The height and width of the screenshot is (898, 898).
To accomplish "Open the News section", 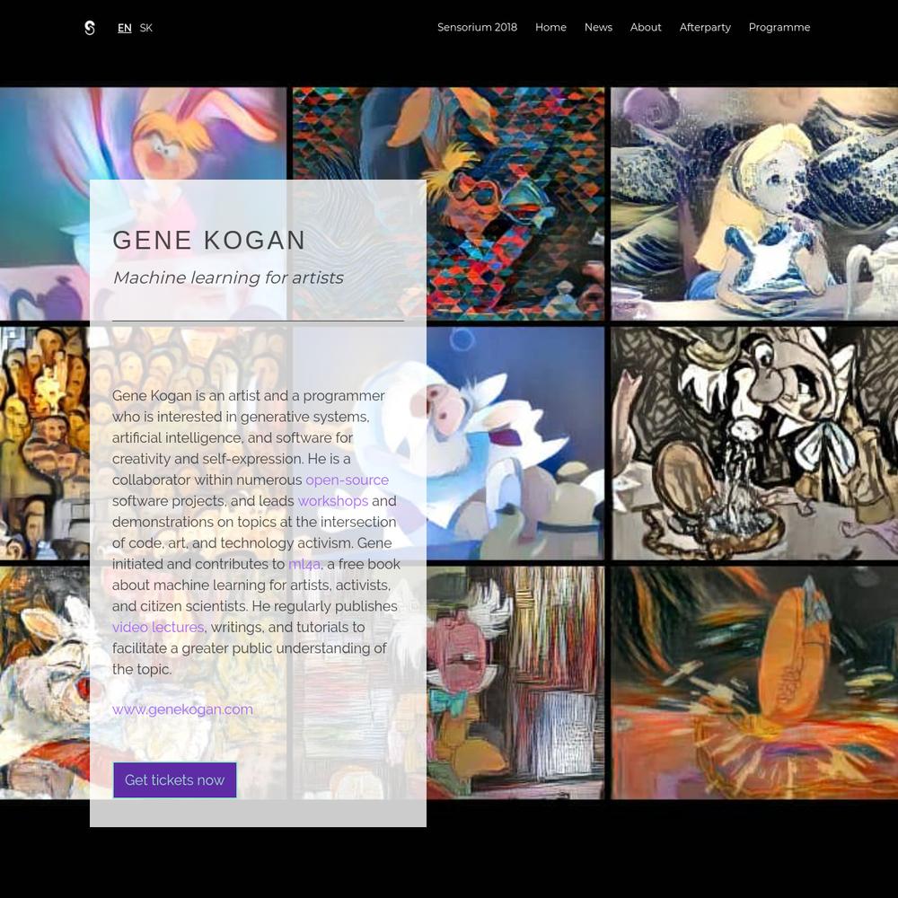I will pyautogui.click(x=598, y=27).
